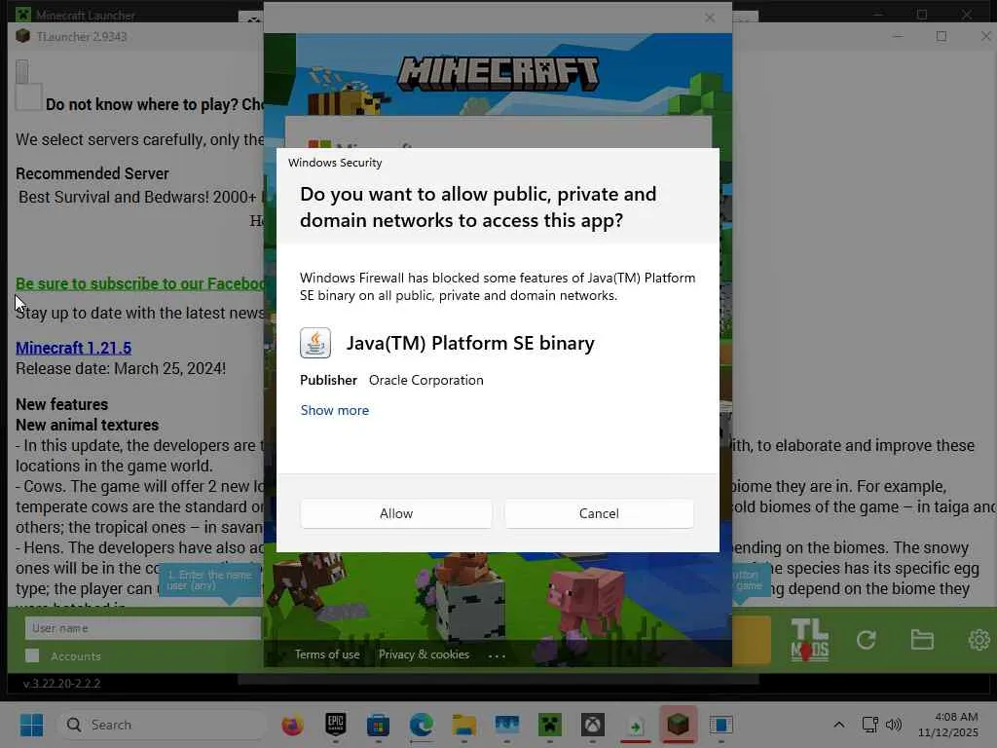Open Microsoft Store from the taskbar
The image size is (997, 748).
point(379,725)
